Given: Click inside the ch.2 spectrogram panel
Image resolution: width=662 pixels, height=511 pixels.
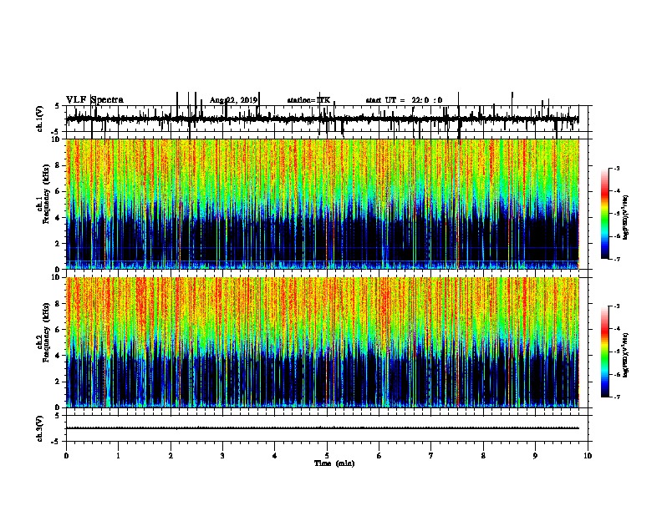Looking at the screenshot, I should tap(322, 342).
